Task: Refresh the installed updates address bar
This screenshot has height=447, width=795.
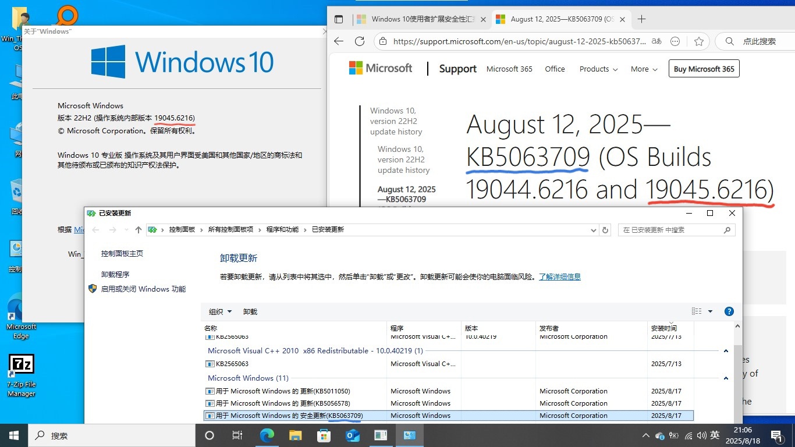Action: coord(605,230)
